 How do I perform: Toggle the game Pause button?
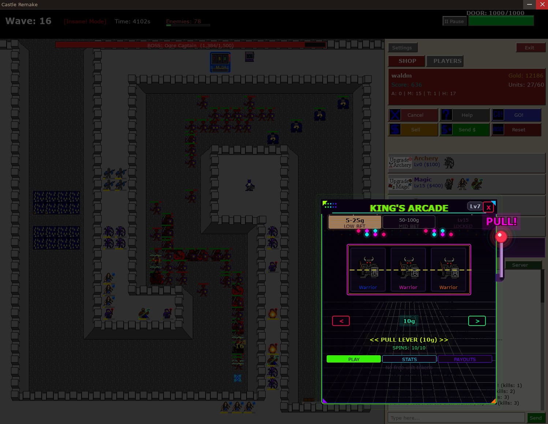pos(454,21)
